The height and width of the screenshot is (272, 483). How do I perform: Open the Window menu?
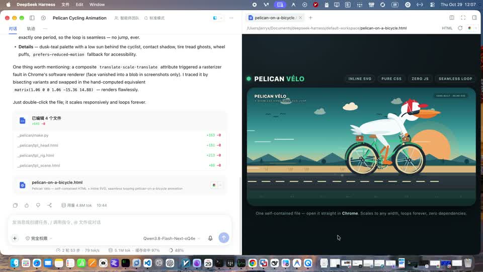point(97,5)
